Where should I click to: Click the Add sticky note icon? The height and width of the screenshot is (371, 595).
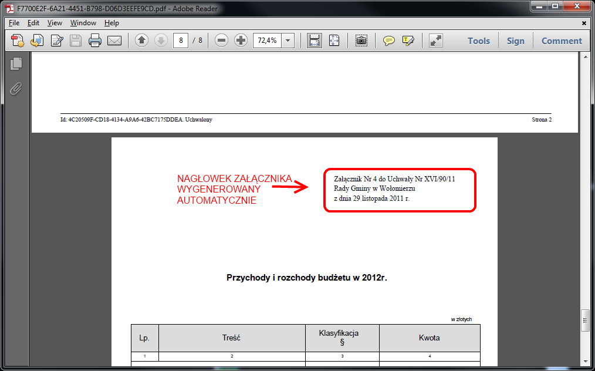click(x=388, y=41)
